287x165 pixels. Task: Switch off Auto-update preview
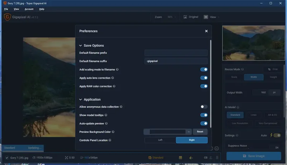204,124
